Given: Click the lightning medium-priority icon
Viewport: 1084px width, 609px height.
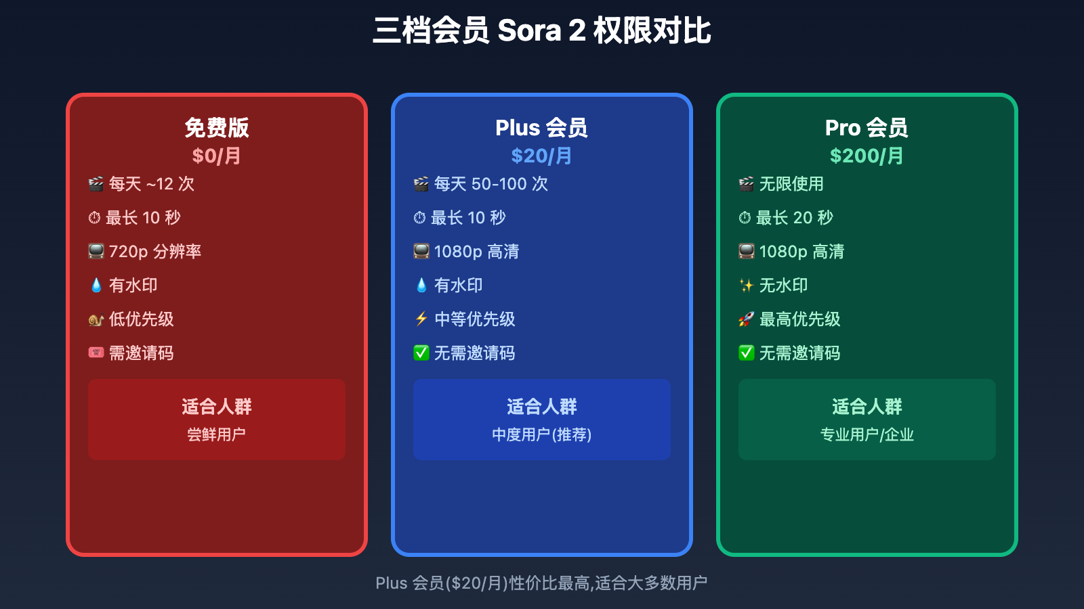Looking at the screenshot, I should pos(421,319).
